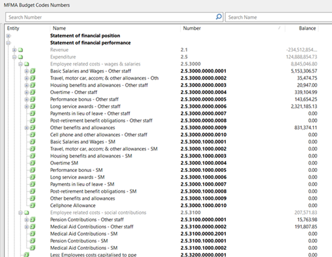Select the 'Revenue' row name

[x=59, y=50]
